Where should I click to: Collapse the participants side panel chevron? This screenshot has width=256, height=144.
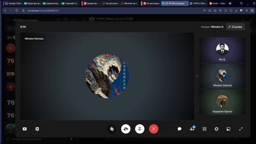[x=197, y=76]
